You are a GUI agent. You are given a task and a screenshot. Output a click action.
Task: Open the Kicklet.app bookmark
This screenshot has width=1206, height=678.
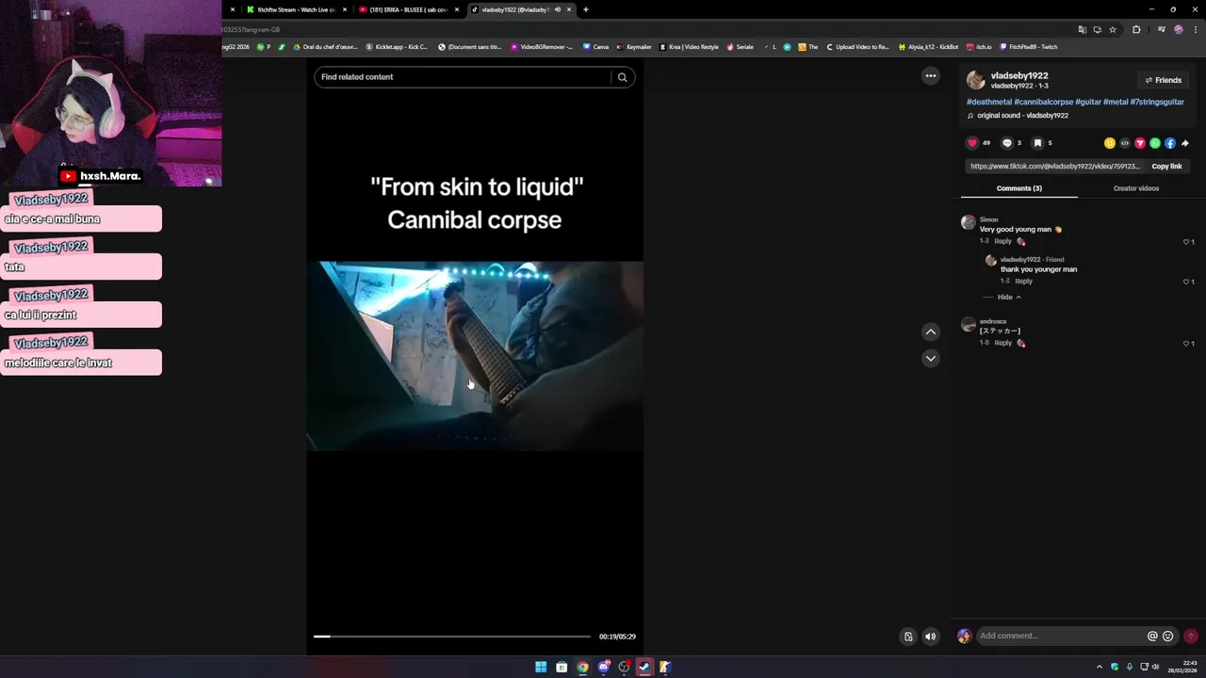coord(397,46)
